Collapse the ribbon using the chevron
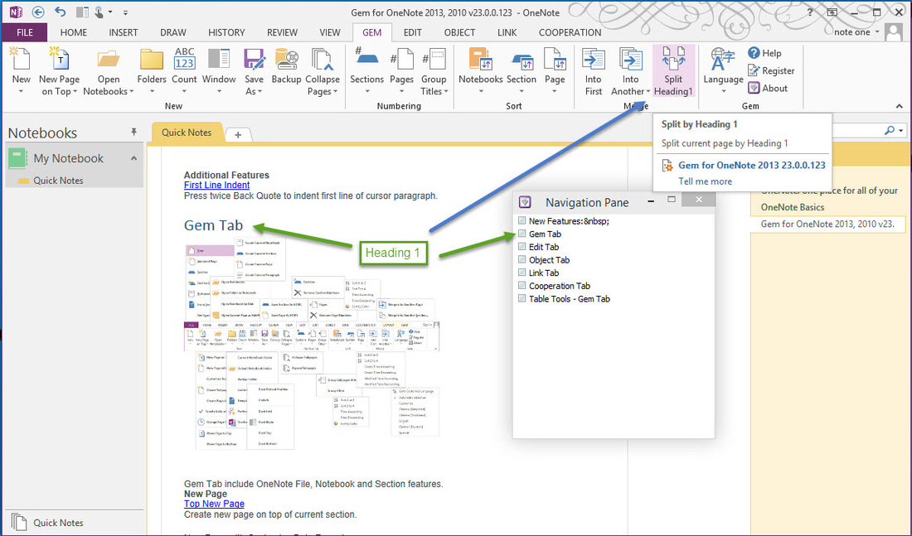This screenshot has width=912, height=536. [x=898, y=106]
